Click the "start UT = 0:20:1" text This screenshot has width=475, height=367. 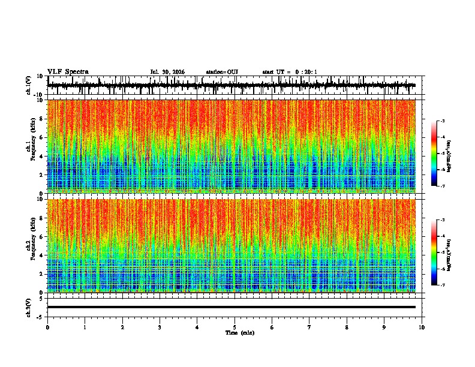point(290,72)
